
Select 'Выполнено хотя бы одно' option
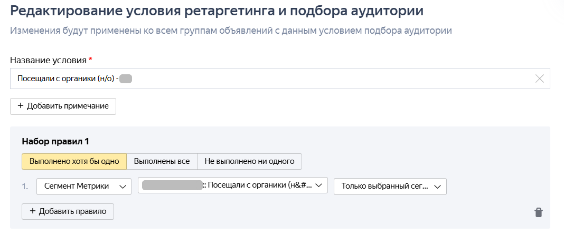tap(74, 161)
